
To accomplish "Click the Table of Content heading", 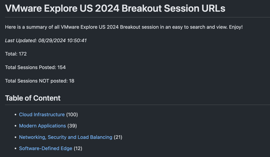I will [x=33, y=98].
